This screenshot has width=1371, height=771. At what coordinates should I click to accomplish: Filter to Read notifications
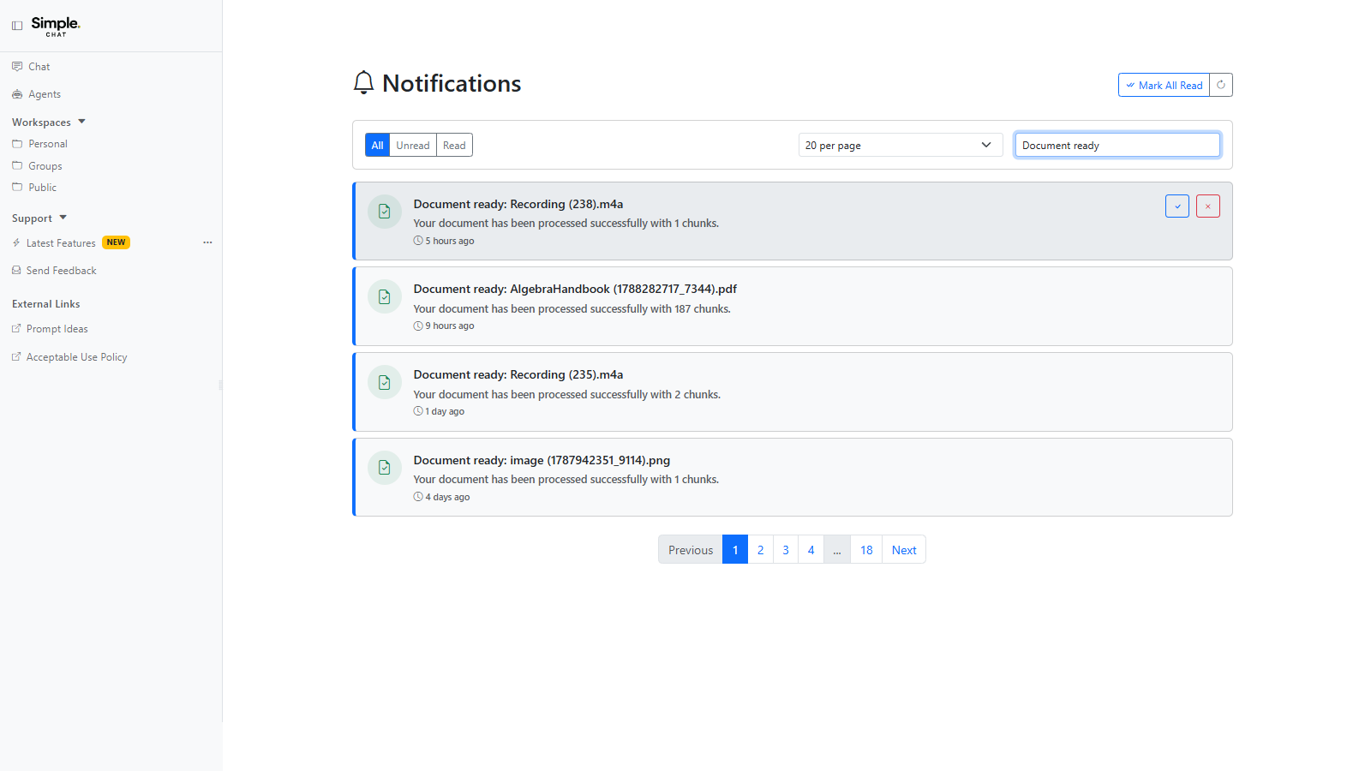pyautogui.click(x=454, y=145)
